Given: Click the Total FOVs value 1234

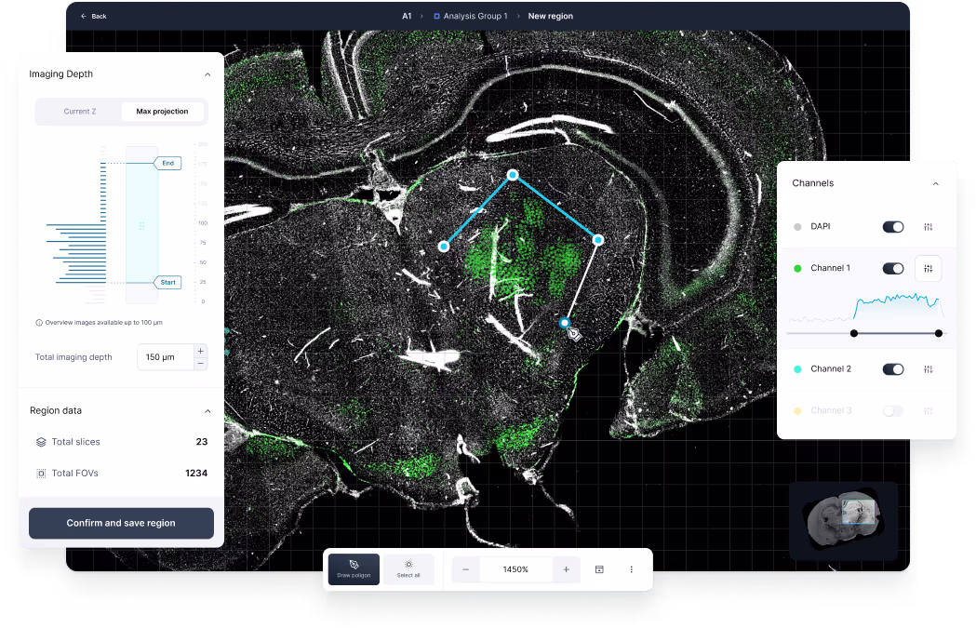Looking at the screenshot, I should point(196,473).
